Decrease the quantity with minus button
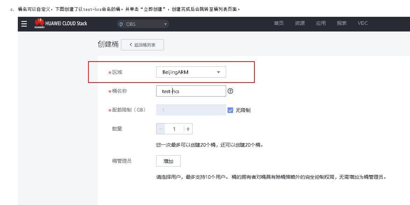This screenshot has height=205, width=410. 161,129
